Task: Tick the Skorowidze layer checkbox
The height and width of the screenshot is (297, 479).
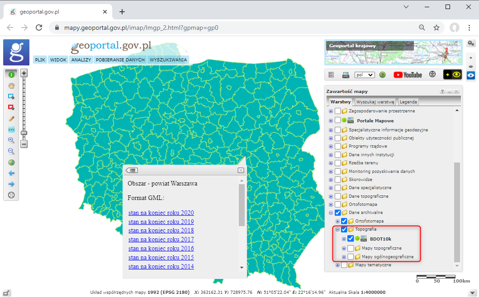Action: pyautogui.click(x=337, y=179)
